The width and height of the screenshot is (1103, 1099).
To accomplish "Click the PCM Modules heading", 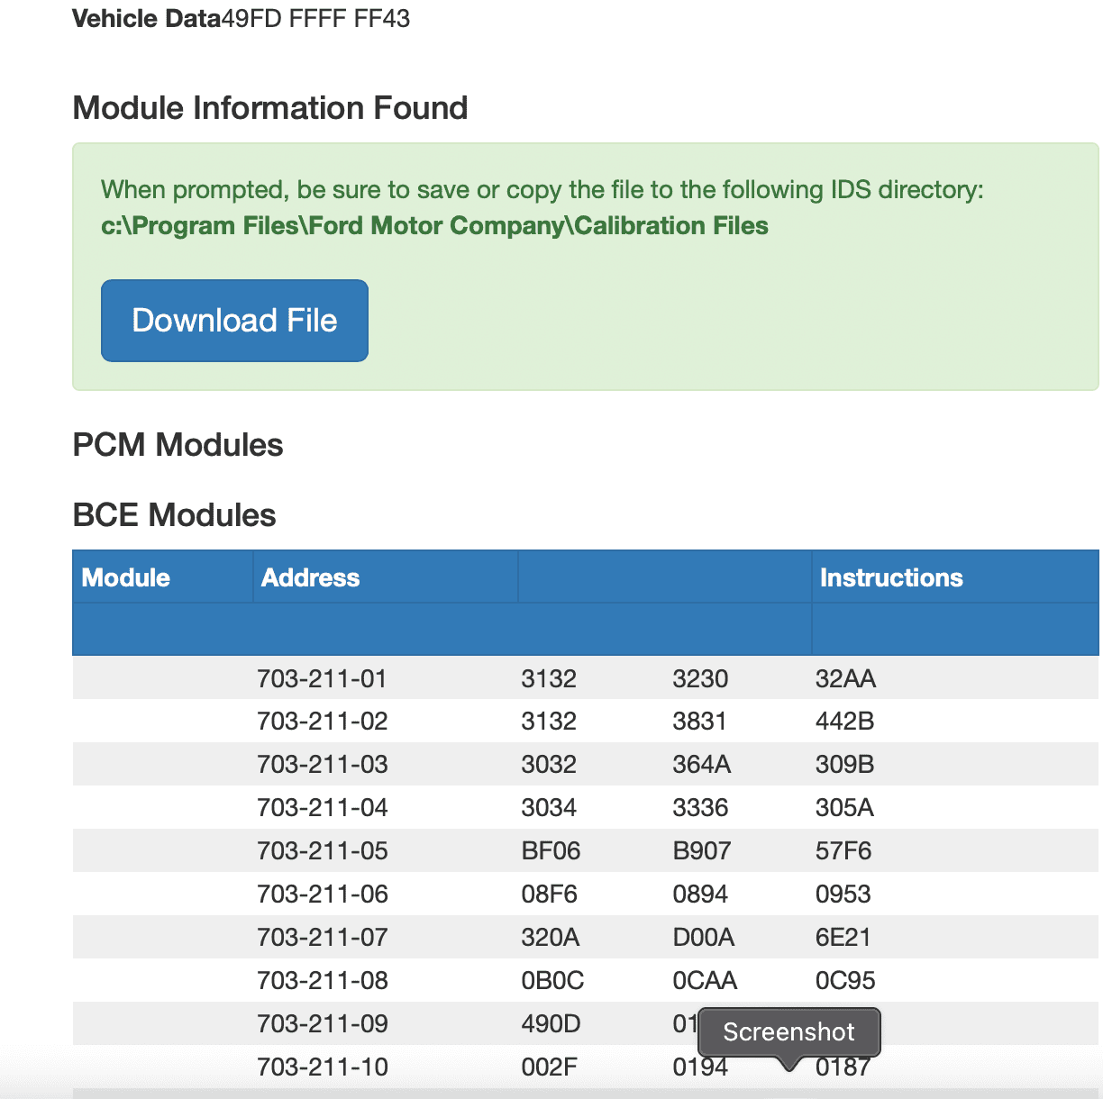I will tap(178, 445).
